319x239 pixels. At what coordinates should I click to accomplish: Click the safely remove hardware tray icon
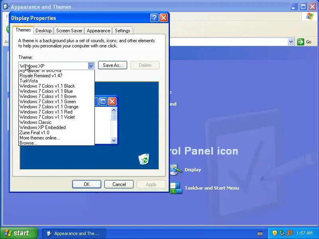282,233
